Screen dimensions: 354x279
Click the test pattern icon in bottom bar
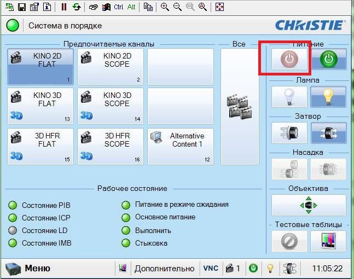pos(123,268)
